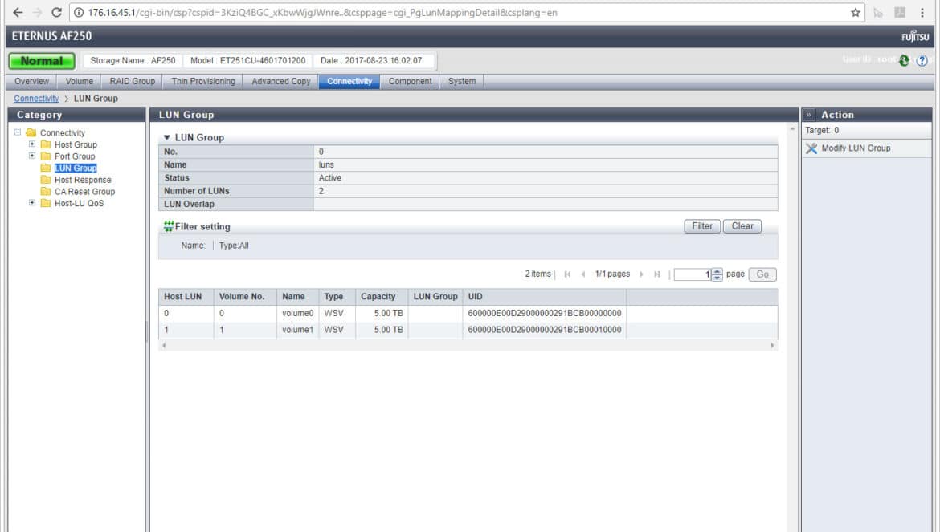This screenshot has height=532, width=940.
Task: Click the Model ET251CU-4601701200 label
Action: coord(247,60)
